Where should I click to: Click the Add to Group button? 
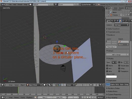click(116, 55)
